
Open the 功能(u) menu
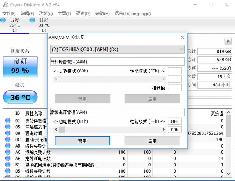coord(46,14)
